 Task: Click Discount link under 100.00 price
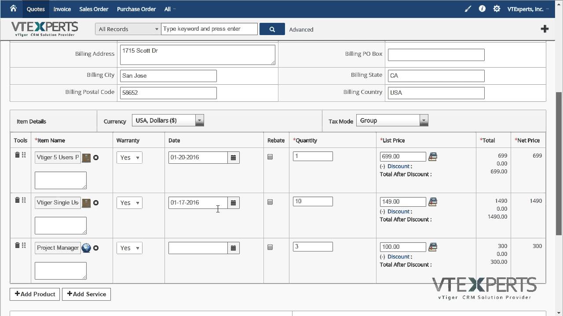pos(398,257)
